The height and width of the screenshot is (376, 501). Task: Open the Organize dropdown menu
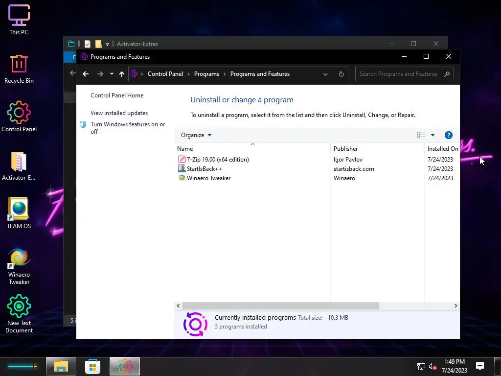point(196,135)
